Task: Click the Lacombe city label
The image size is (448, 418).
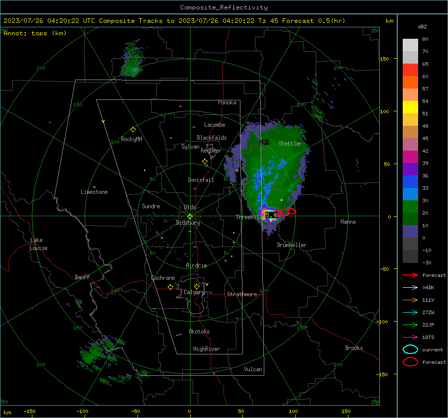Action: click(x=215, y=125)
